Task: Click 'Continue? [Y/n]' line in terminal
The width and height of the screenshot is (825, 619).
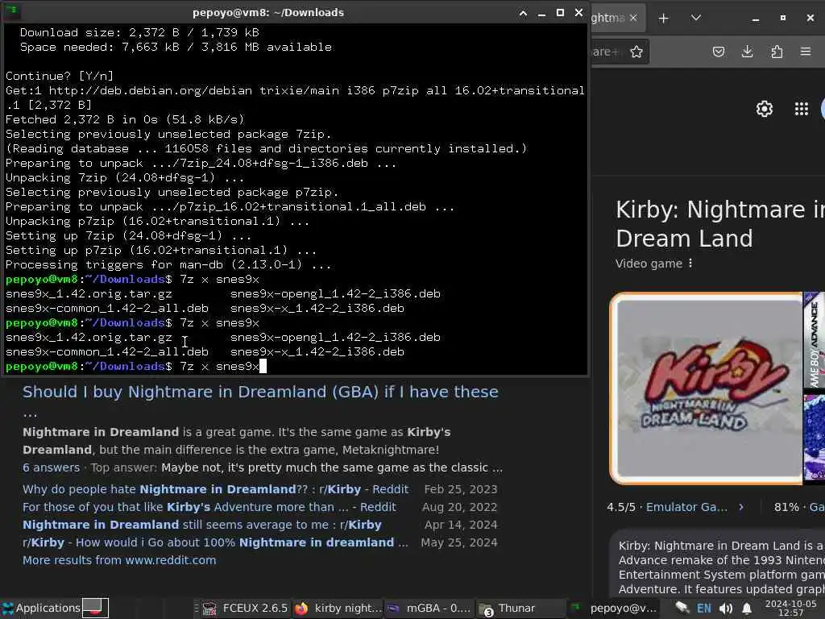Action: click(x=60, y=76)
